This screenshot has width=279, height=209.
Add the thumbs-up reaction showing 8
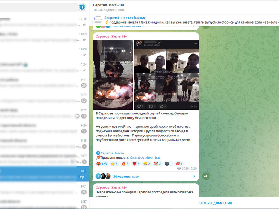point(113,163)
